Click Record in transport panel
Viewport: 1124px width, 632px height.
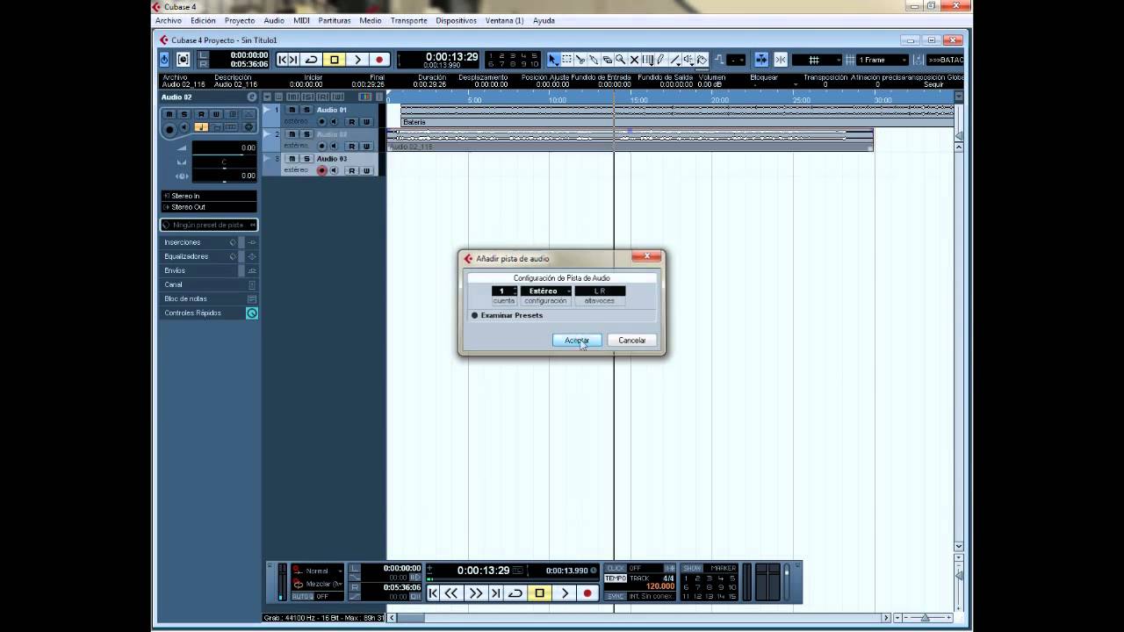[x=587, y=592]
